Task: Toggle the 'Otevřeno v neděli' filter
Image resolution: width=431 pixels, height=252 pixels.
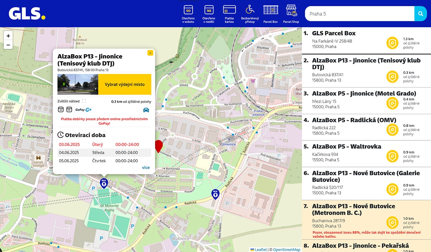Action: click(x=209, y=14)
